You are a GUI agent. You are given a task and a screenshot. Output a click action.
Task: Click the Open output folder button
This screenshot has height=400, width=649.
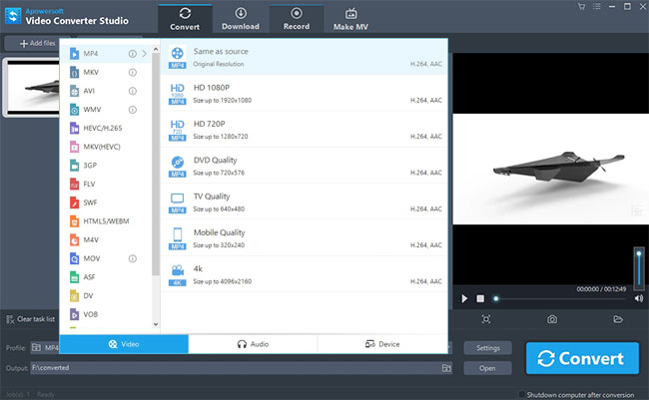tap(487, 368)
